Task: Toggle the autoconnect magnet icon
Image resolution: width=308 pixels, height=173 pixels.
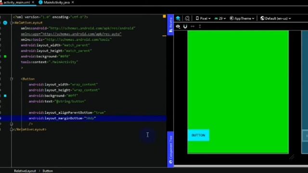Action: (x=185, y=26)
